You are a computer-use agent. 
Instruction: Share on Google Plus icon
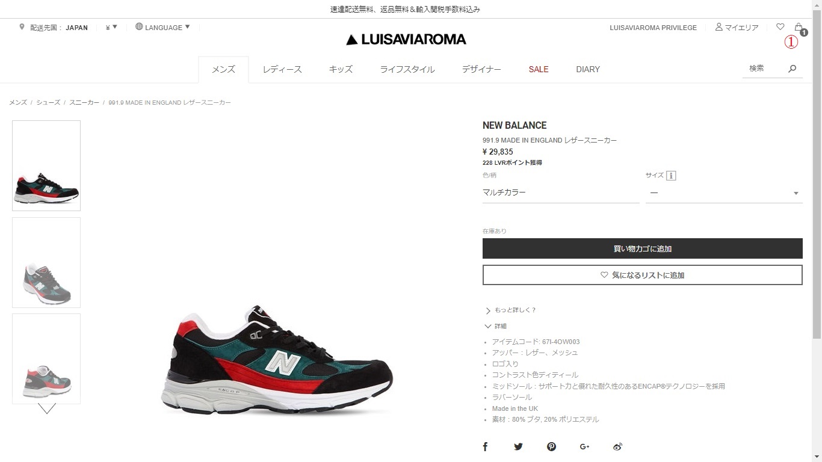tap(584, 446)
